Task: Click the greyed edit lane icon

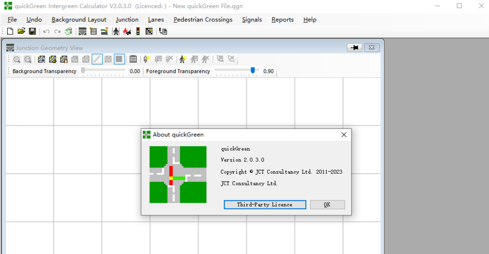Action: (x=158, y=59)
